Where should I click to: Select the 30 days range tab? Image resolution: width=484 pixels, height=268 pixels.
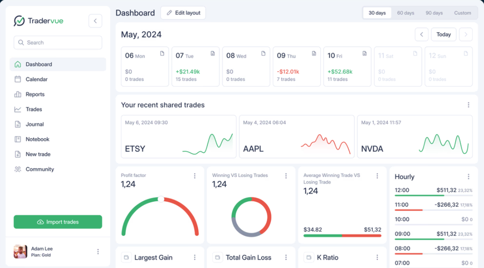[x=377, y=13]
